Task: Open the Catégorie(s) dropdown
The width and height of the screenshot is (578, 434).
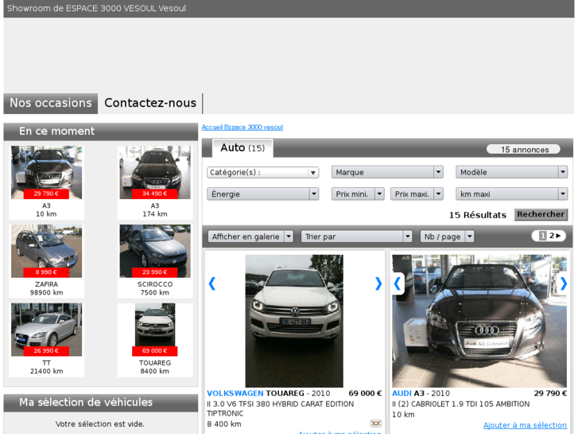Action: pos(262,172)
